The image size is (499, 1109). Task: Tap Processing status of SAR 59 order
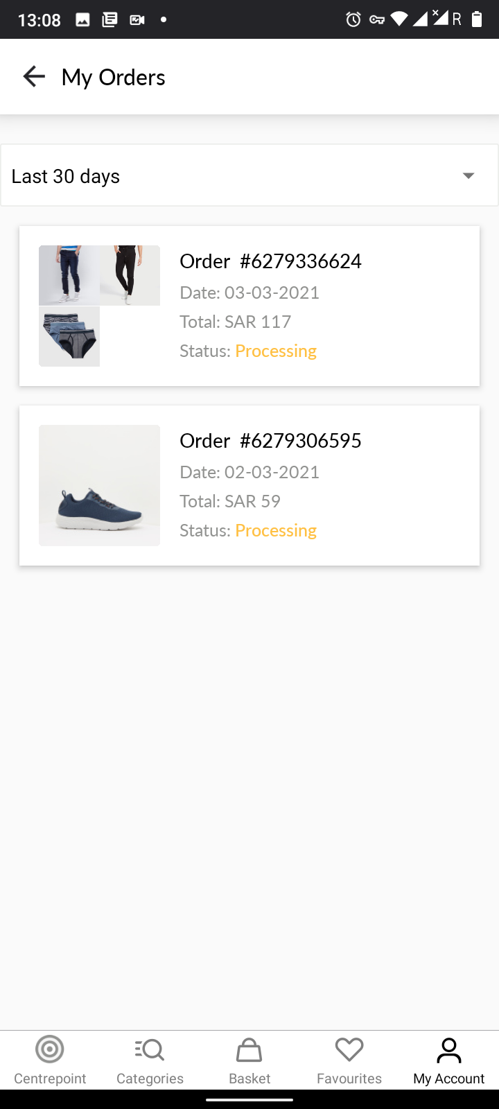276,530
